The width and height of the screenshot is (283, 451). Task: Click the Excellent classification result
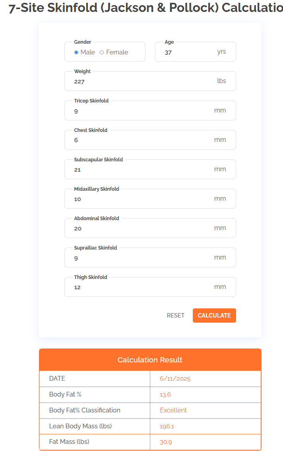[x=173, y=410]
